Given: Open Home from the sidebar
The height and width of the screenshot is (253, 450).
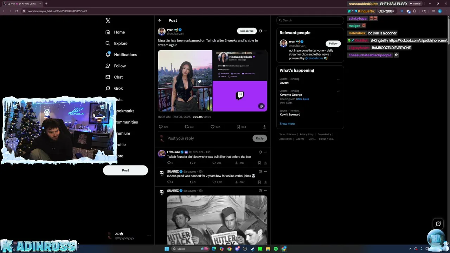Looking at the screenshot, I should coord(115,32).
